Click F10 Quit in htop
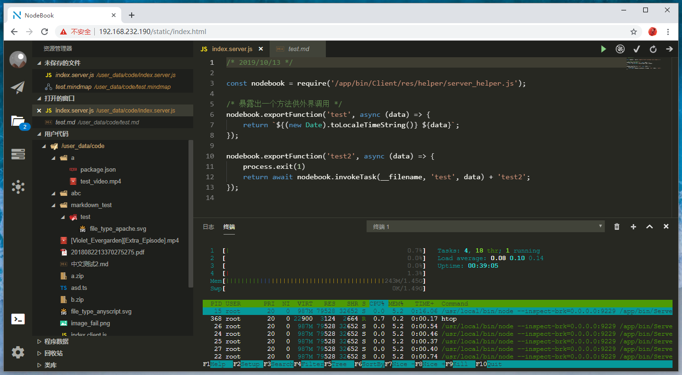Image resolution: width=682 pixels, height=375 pixels. [x=489, y=364]
